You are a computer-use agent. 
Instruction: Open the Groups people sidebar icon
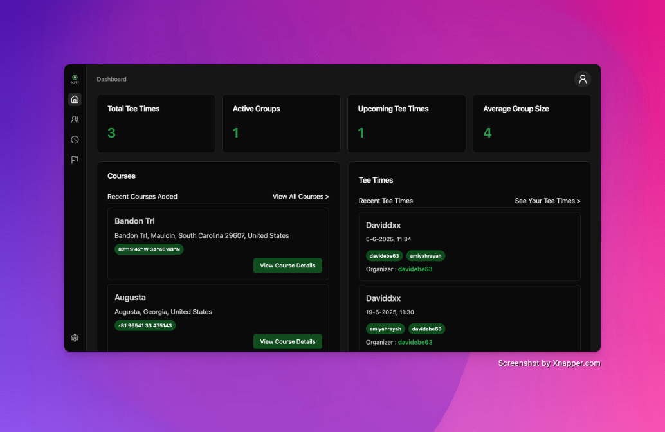(x=75, y=120)
